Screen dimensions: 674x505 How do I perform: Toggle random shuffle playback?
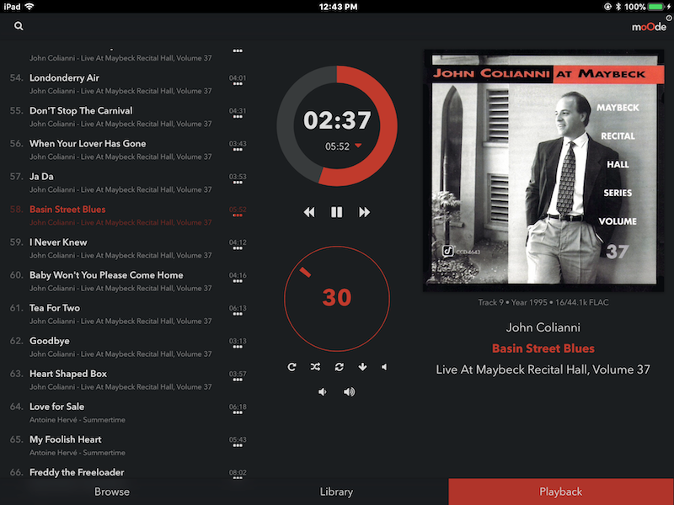click(x=315, y=367)
